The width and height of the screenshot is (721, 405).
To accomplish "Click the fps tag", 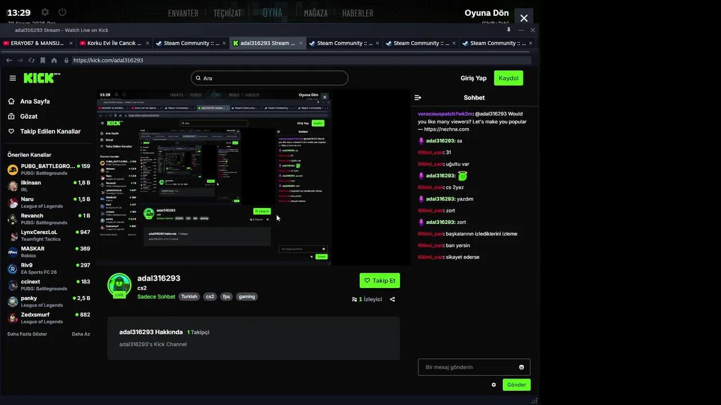I will point(226,296).
